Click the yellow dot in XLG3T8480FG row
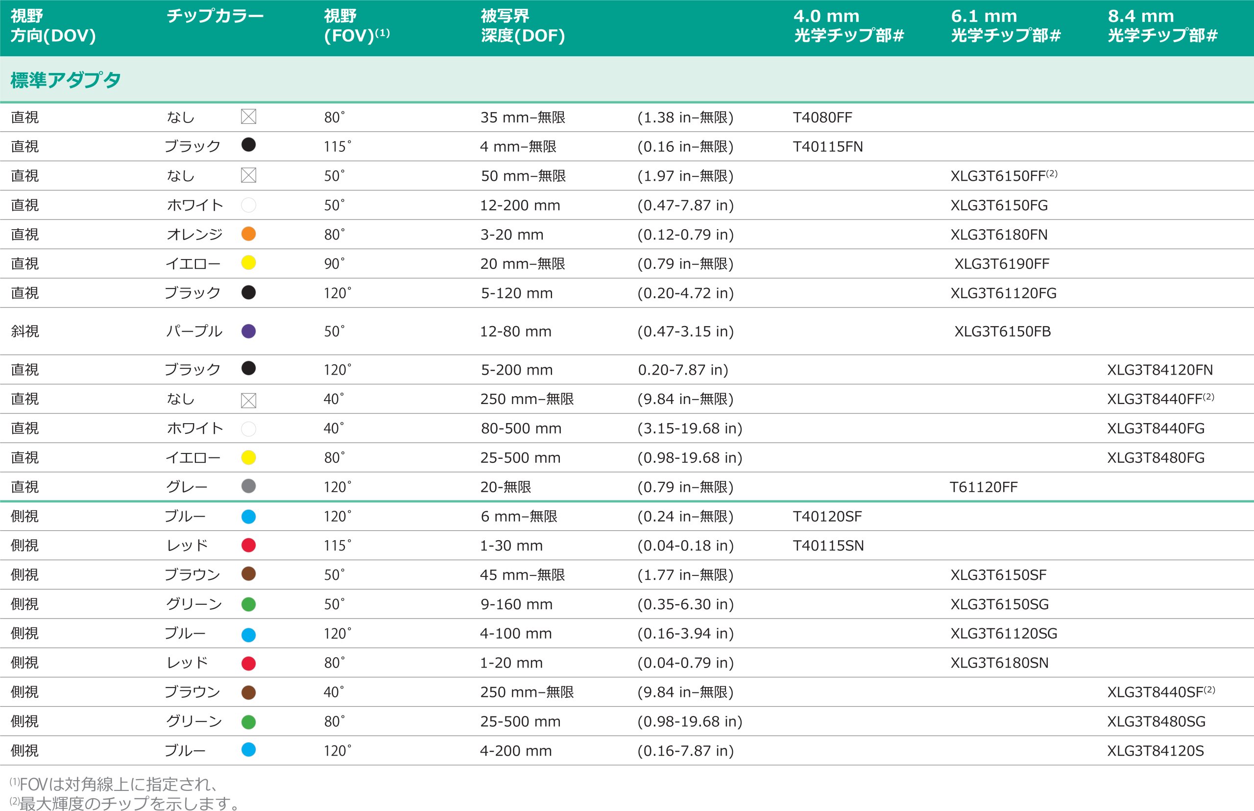 point(248,457)
